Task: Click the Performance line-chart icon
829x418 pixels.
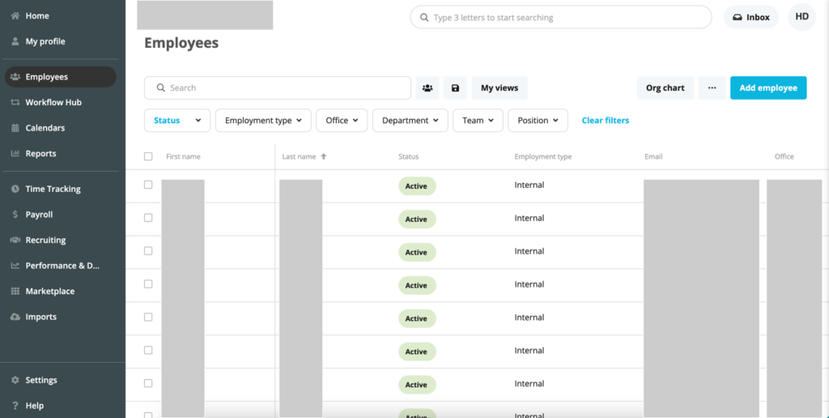Action: [x=15, y=266]
